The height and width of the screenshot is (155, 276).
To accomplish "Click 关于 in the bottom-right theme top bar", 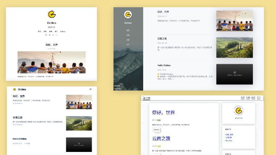I will click(x=259, y=97).
